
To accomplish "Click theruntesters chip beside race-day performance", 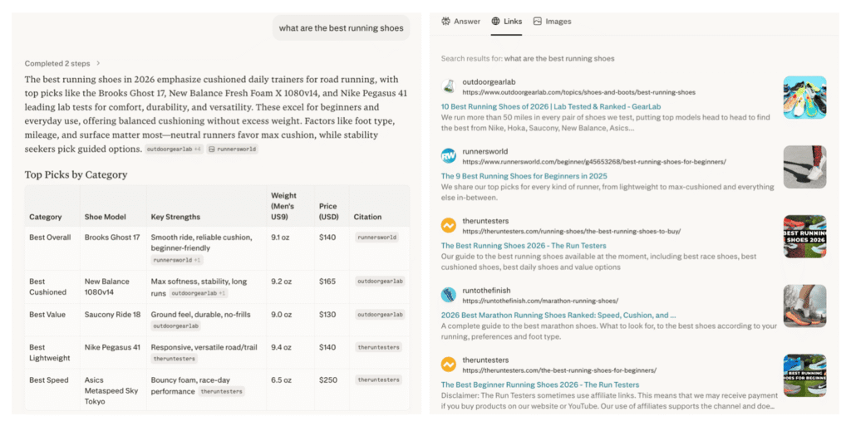I will point(221,391).
